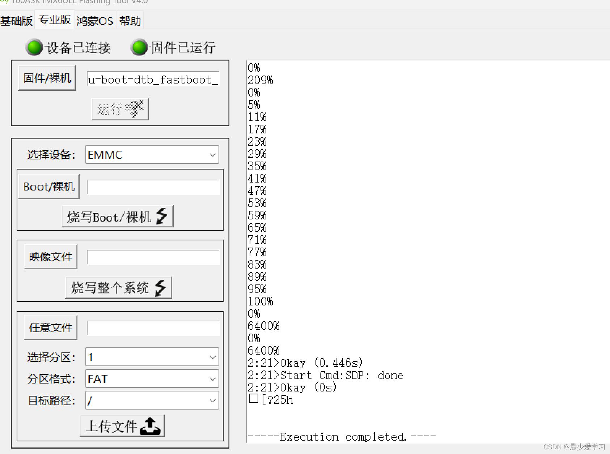Click the 烧写整个系统 flash button
Viewport: 610px width, 454px height.
119,288
